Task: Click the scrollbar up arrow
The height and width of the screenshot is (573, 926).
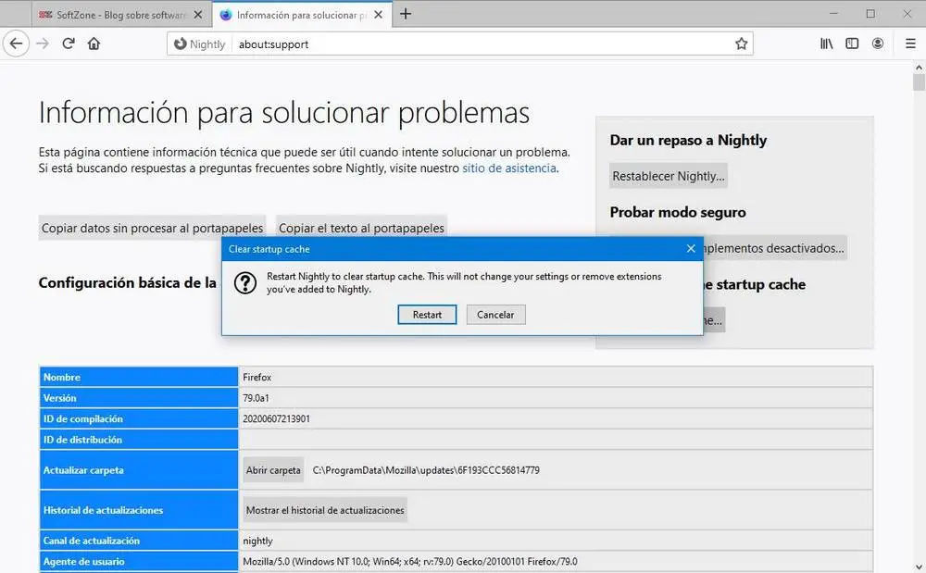Action: [919, 68]
